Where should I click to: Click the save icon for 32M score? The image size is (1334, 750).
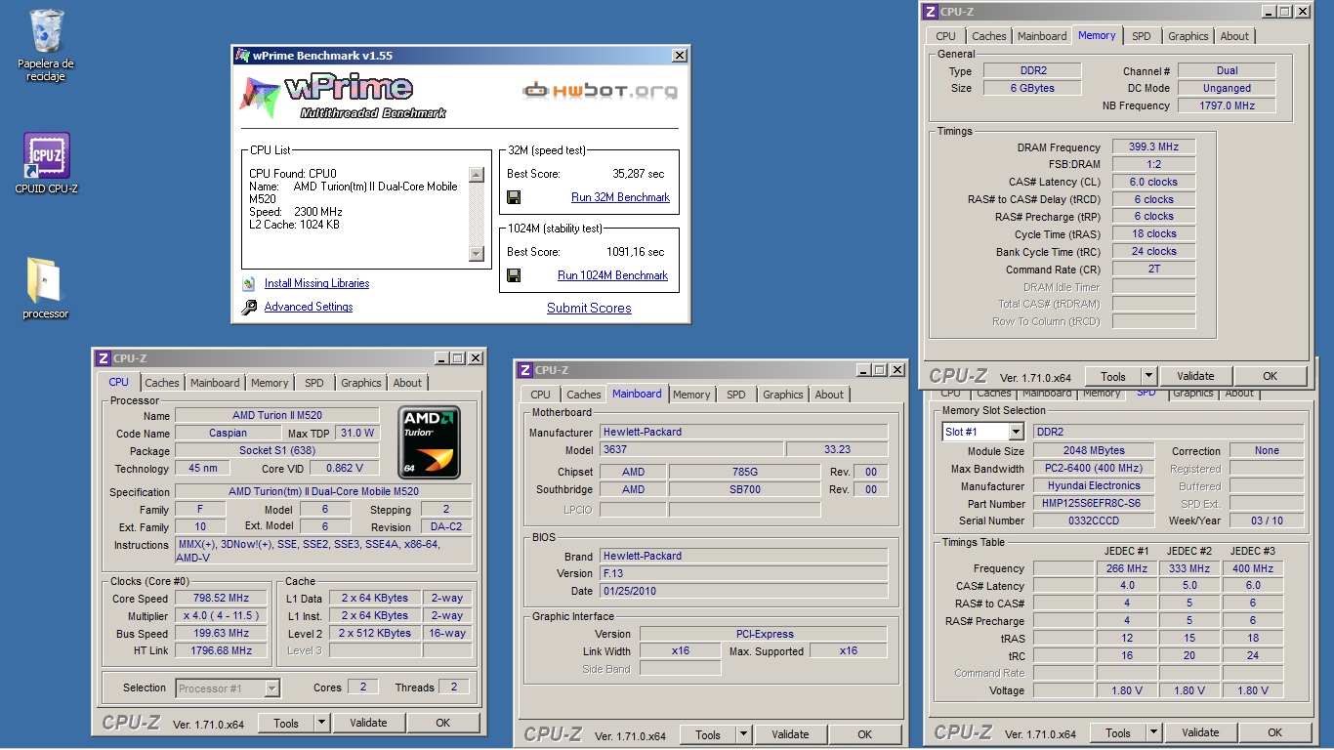pyautogui.click(x=514, y=197)
